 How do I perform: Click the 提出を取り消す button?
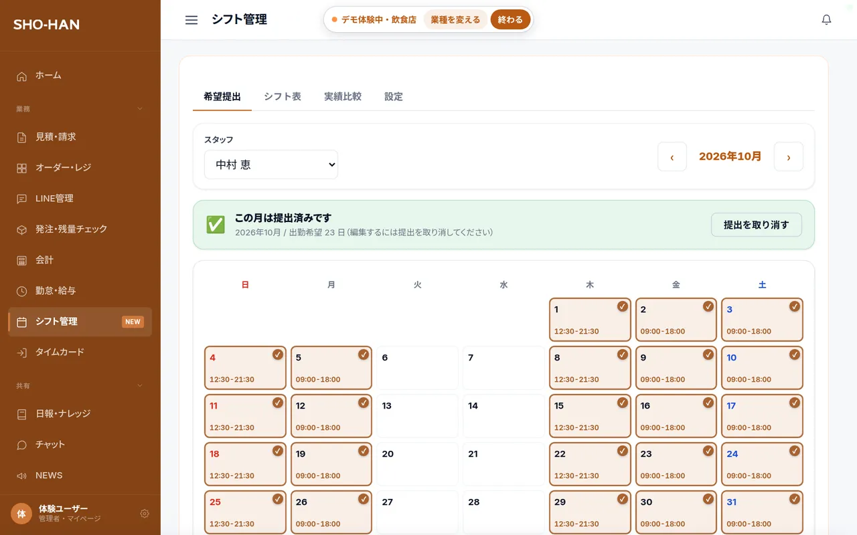tap(757, 225)
